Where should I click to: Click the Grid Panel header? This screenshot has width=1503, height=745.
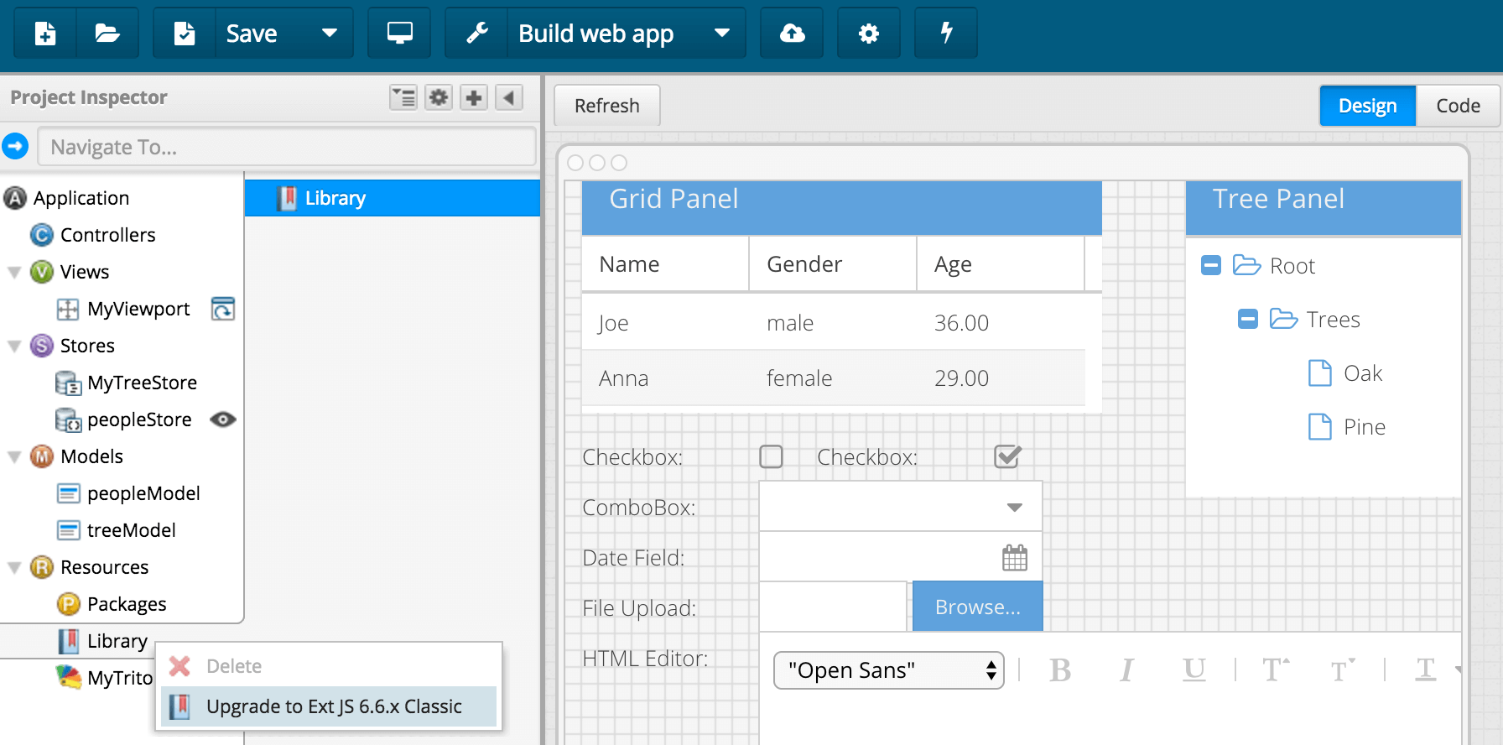point(841,207)
